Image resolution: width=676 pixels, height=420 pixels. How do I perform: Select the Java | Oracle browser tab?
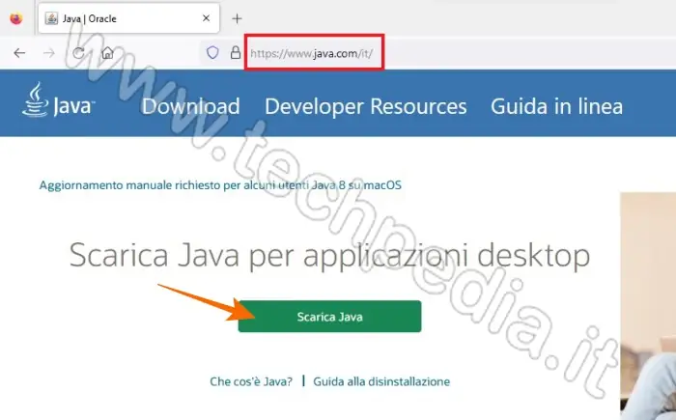point(128,18)
